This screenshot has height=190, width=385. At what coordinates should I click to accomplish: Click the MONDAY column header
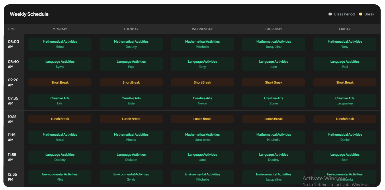point(60,29)
